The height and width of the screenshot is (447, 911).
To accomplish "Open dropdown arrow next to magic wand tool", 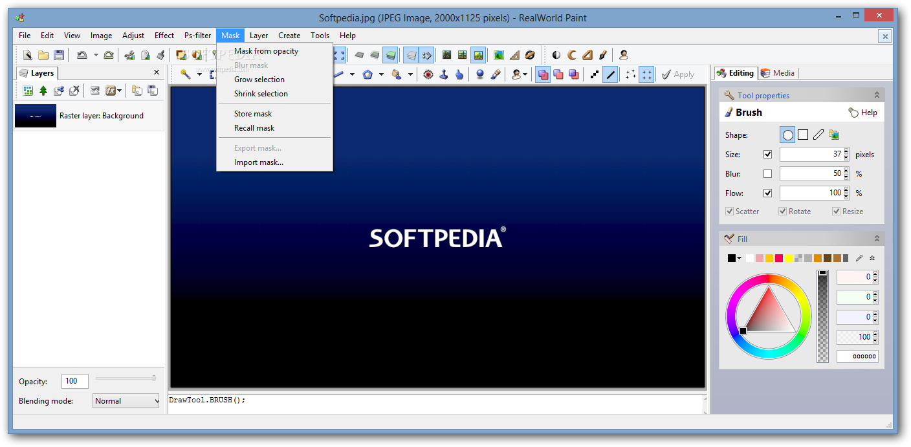I will click(x=199, y=74).
